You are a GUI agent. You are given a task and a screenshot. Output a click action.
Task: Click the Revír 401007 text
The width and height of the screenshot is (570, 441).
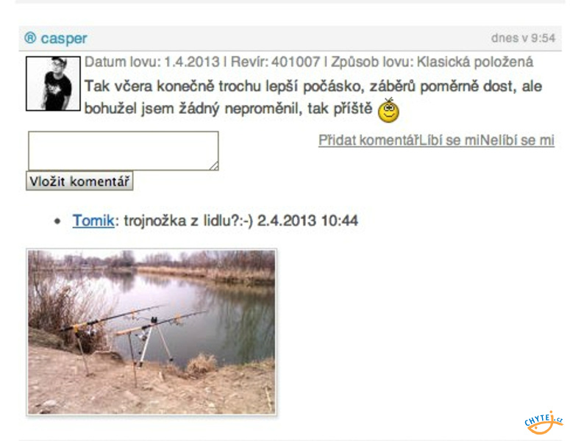pyautogui.click(x=275, y=62)
